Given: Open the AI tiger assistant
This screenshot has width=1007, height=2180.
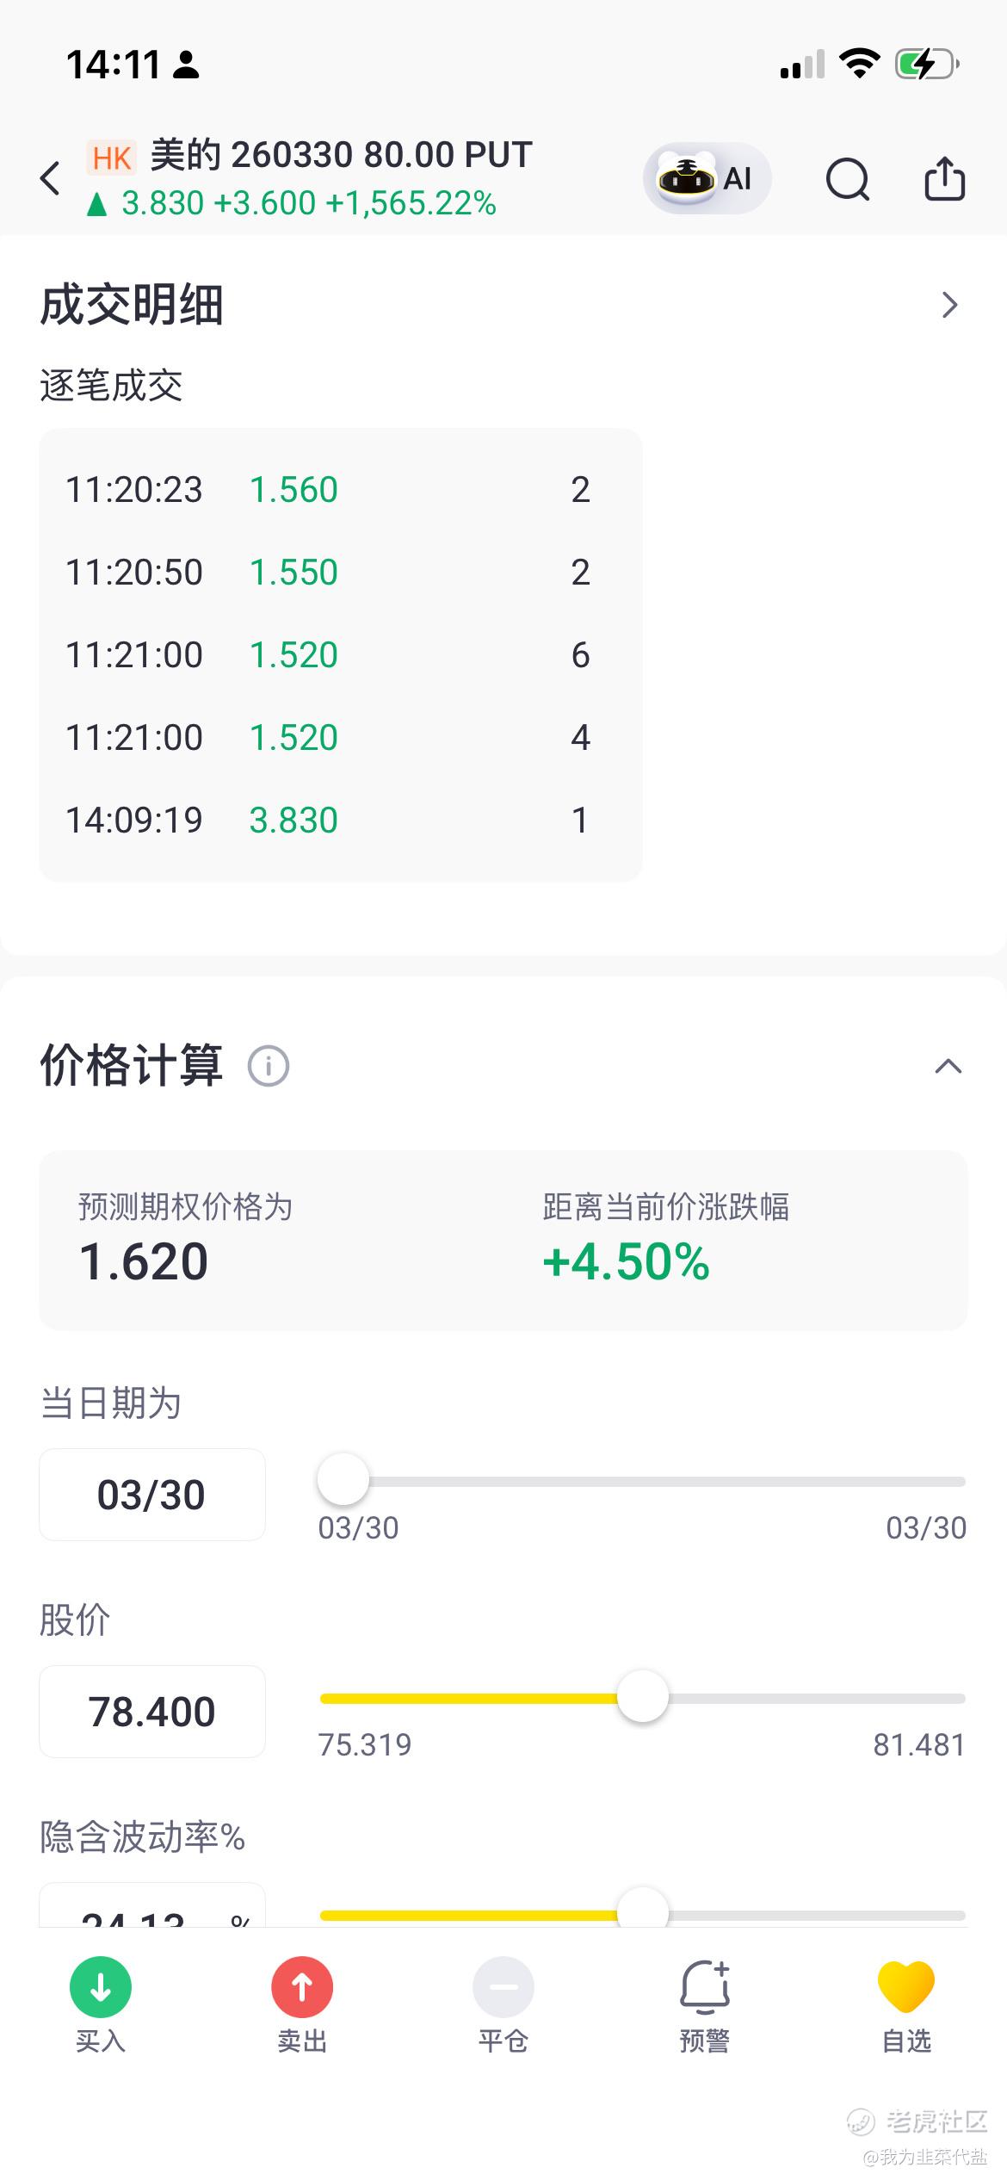Looking at the screenshot, I should pyautogui.click(x=707, y=178).
